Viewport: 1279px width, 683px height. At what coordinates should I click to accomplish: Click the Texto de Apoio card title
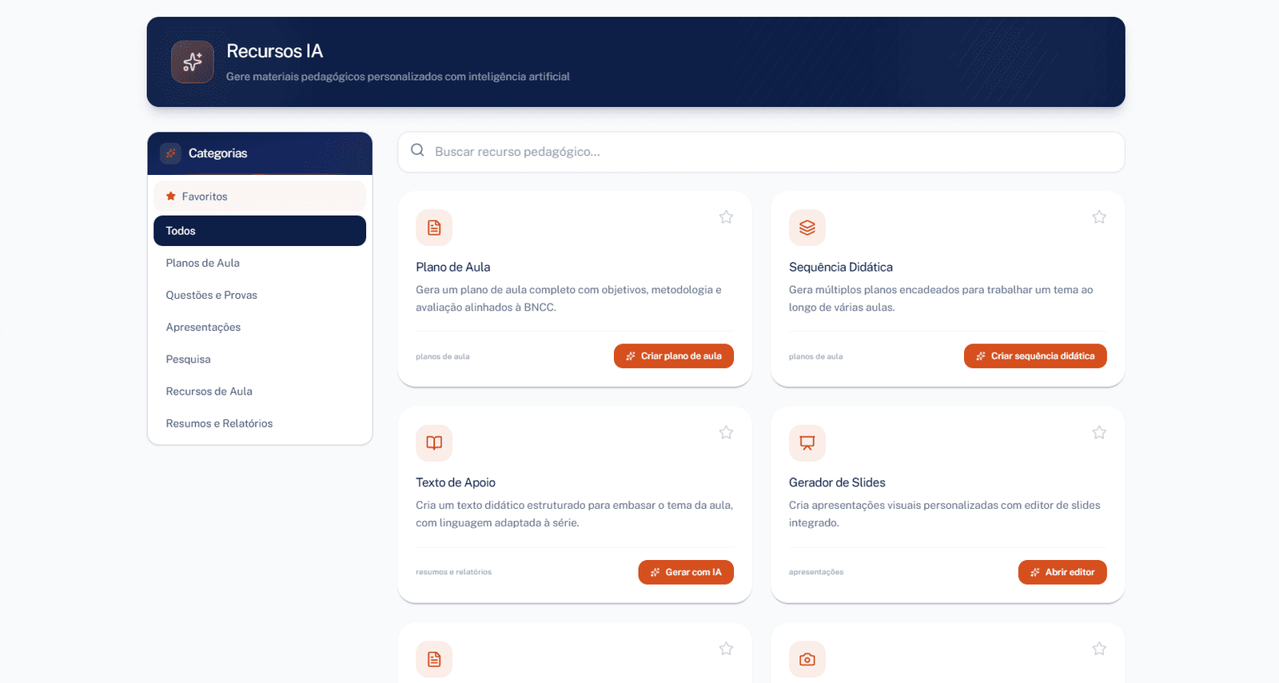456,482
